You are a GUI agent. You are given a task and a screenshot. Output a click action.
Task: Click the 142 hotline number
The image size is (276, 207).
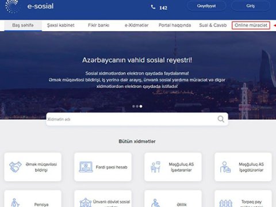click(x=163, y=8)
